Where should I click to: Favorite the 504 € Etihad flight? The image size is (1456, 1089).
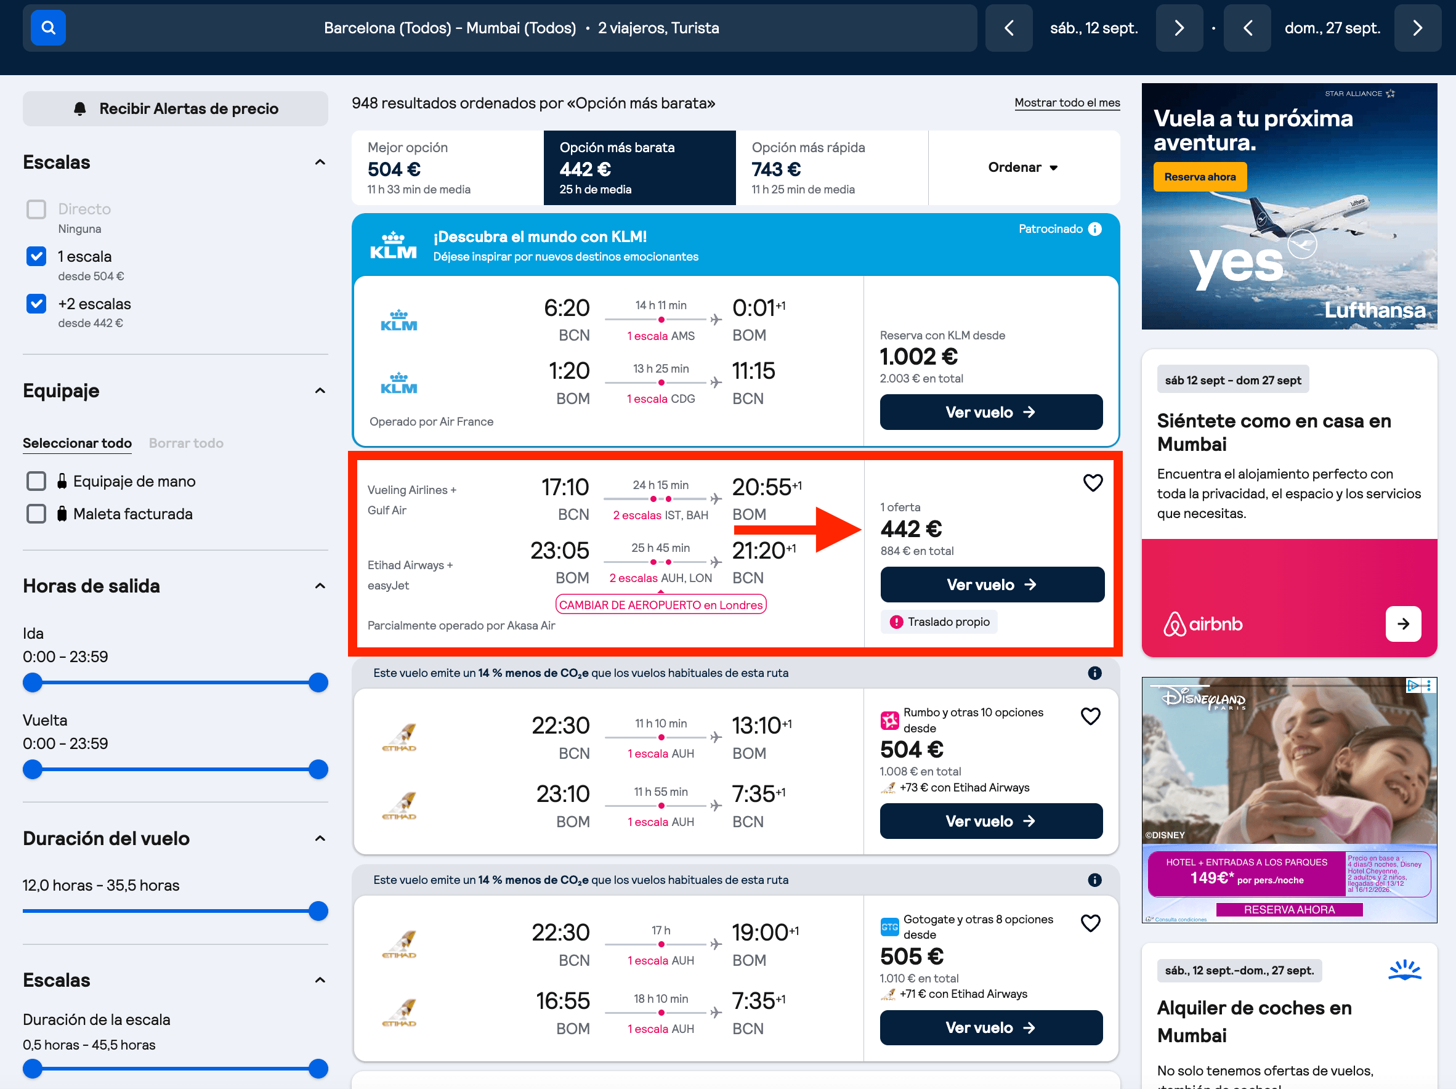click(x=1091, y=716)
